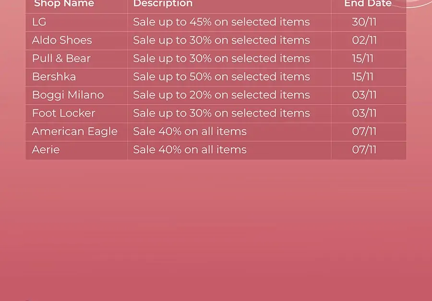Click the Foot Locker shop name
Viewport: 432px width, 301px height.
click(63, 113)
